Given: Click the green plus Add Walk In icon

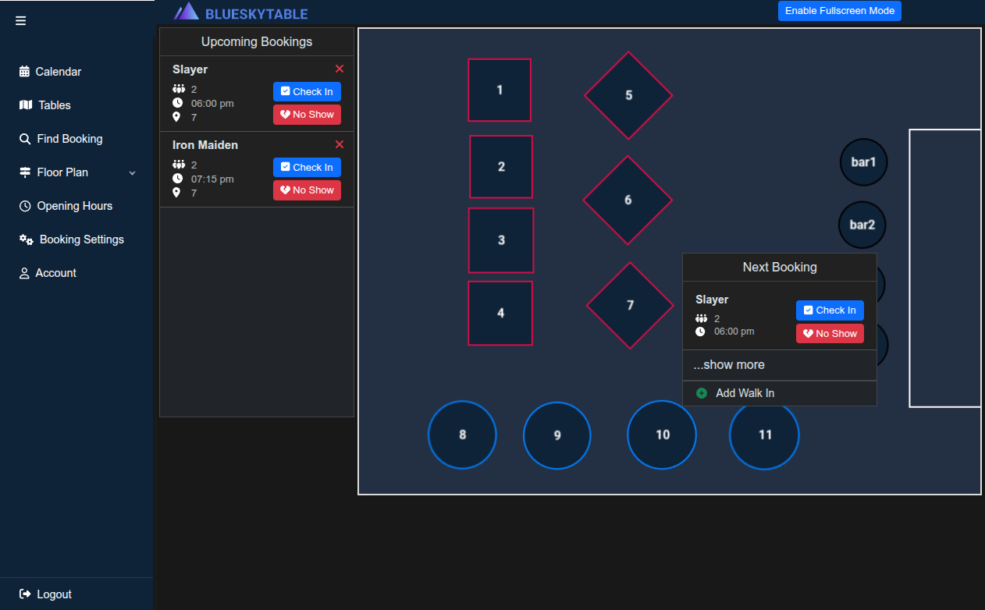Looking at the screenshot, I should tap(702, 393).
